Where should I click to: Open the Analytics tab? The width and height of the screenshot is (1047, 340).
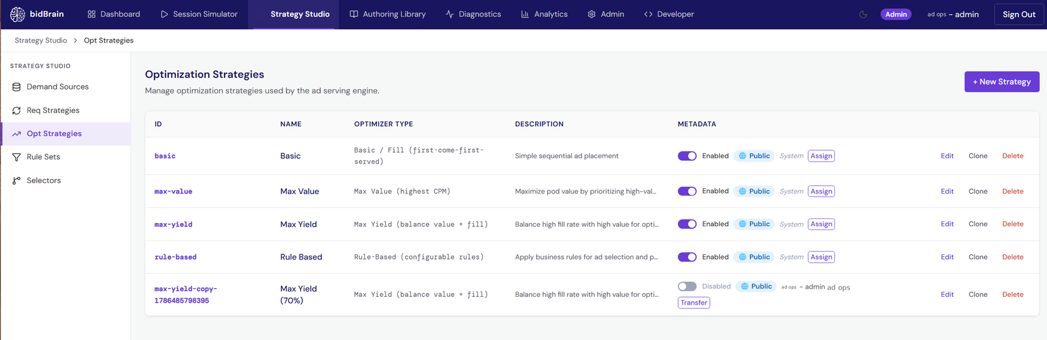coord(544,14)
